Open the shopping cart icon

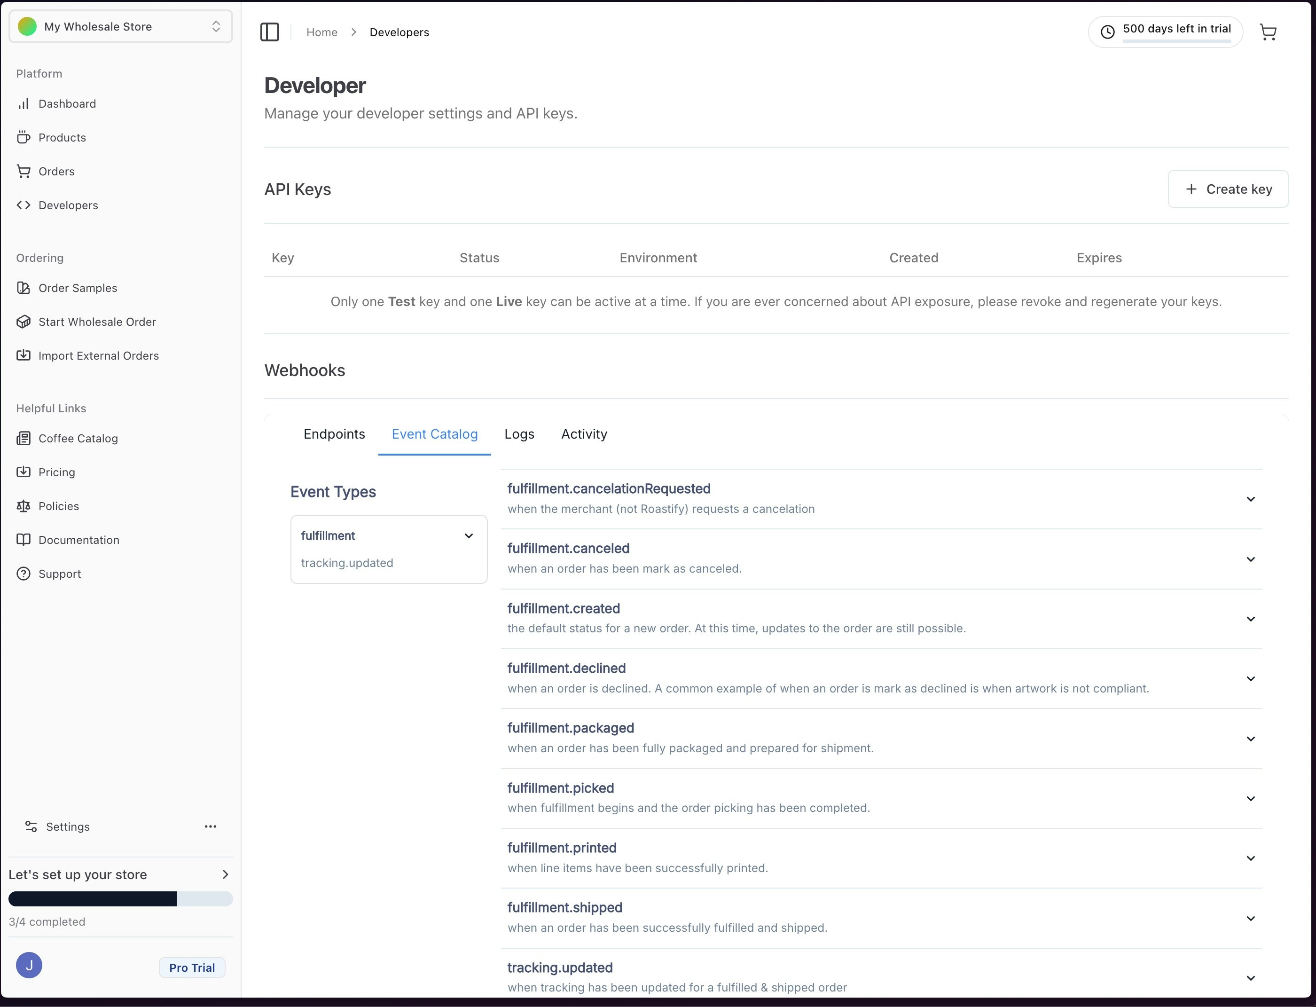click(x=1268, y=32)
